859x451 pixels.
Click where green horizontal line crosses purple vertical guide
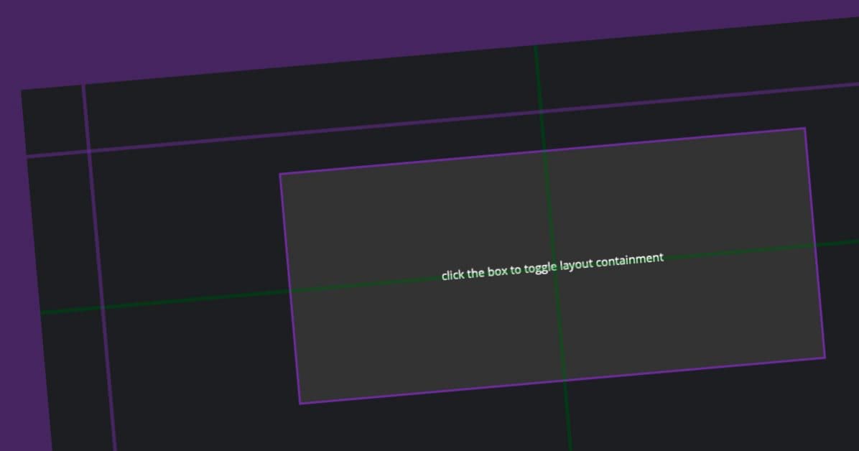coord(103,307)
